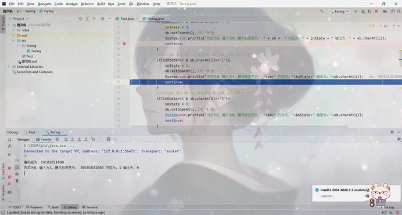Click Show Execution Point icon
Viewport: 402px width, 215px height.
(57, 139)
